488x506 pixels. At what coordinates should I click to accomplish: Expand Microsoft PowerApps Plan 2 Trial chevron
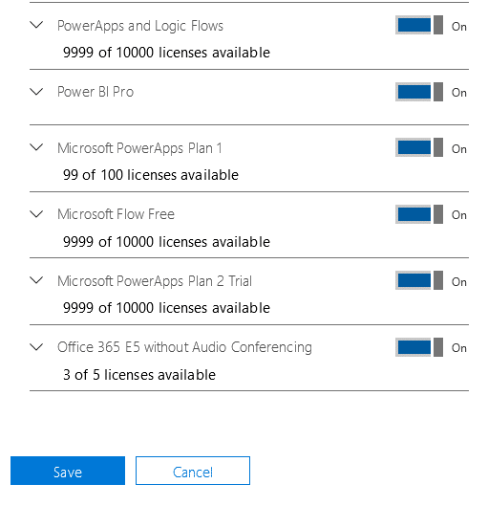tap(36, 280)
